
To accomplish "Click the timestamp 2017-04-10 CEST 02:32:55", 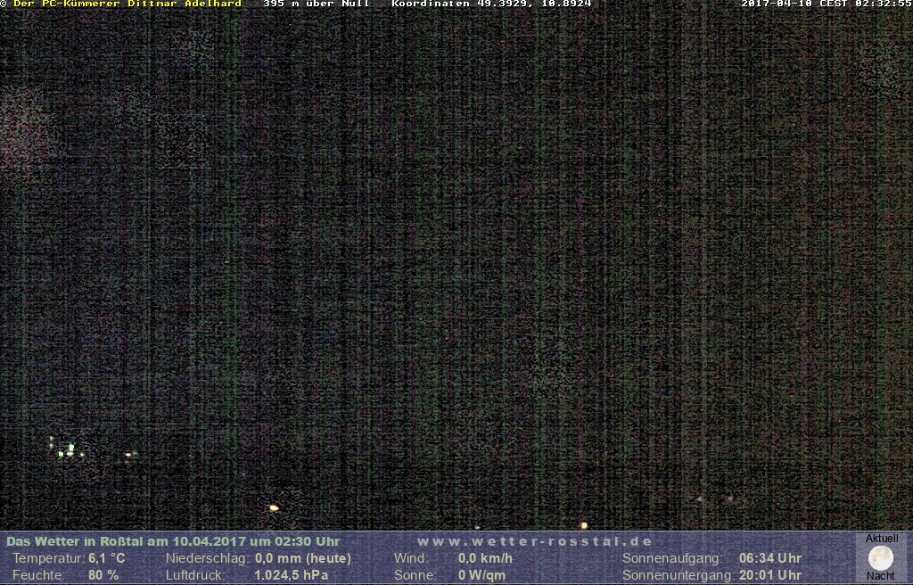I will 826,4.
